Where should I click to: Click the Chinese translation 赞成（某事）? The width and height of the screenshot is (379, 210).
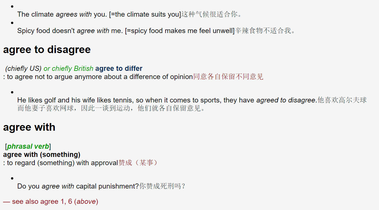(x=138, y=163)
